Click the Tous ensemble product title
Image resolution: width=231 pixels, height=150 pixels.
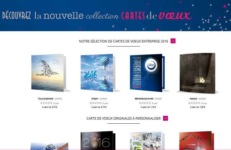tap(45, 99)
